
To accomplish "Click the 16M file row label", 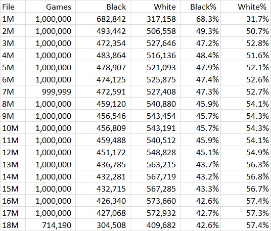I will [x=13, y=201].
